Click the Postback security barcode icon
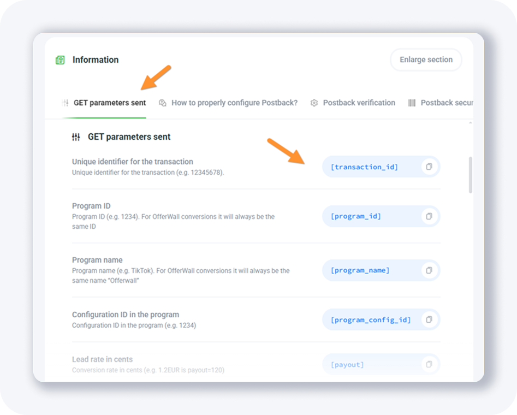 pos(412,103)
